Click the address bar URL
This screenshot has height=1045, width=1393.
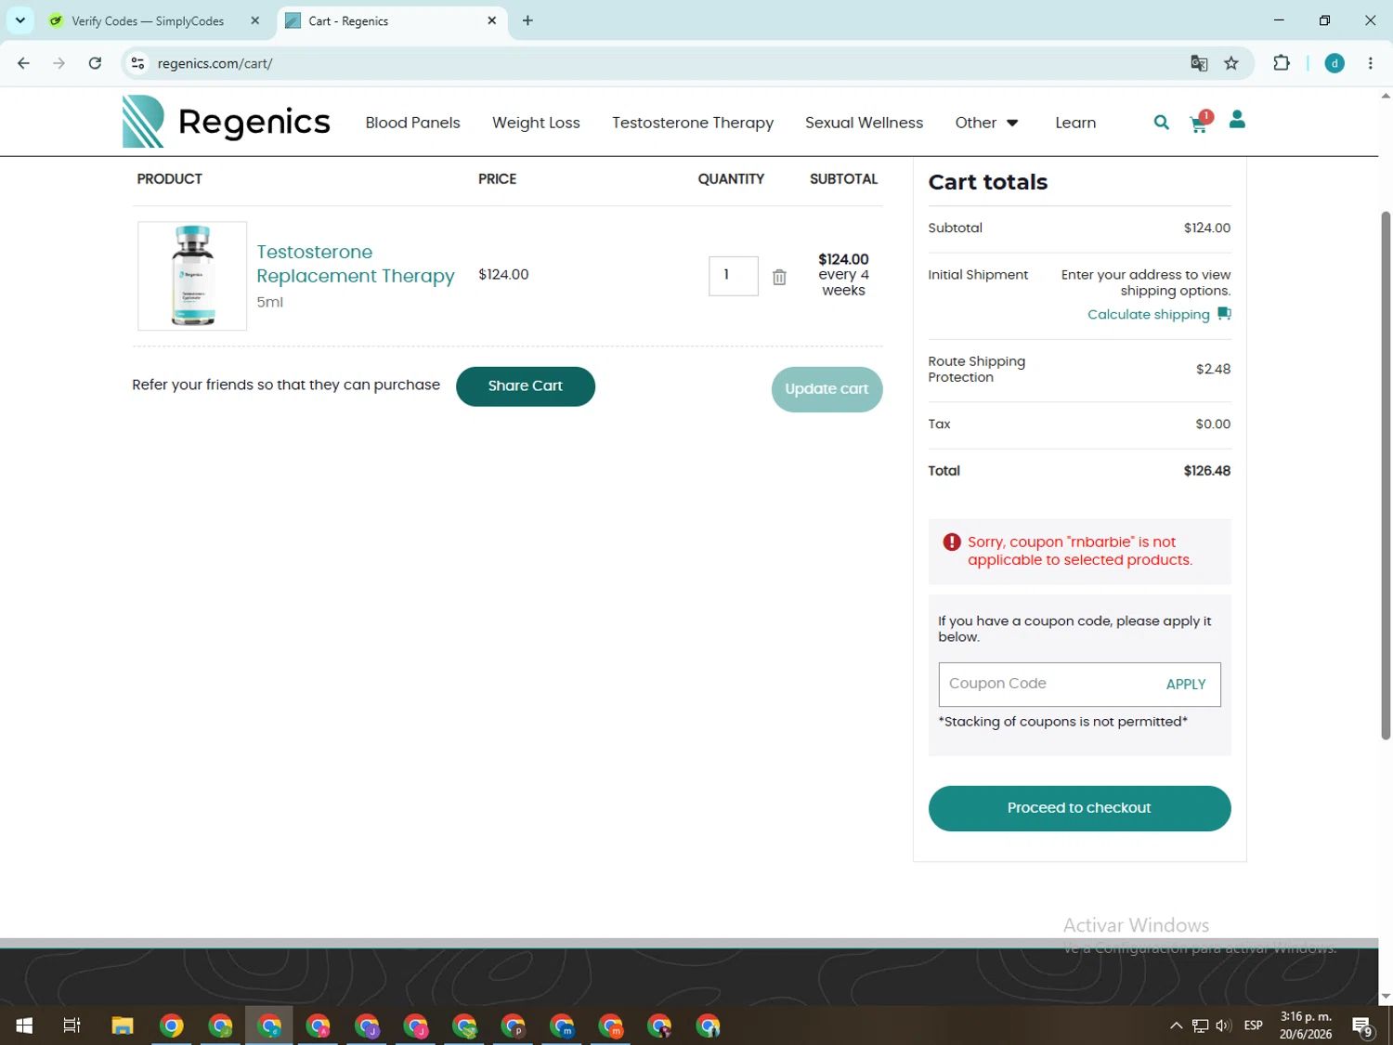pyautogui.click(x=215, y=63)
